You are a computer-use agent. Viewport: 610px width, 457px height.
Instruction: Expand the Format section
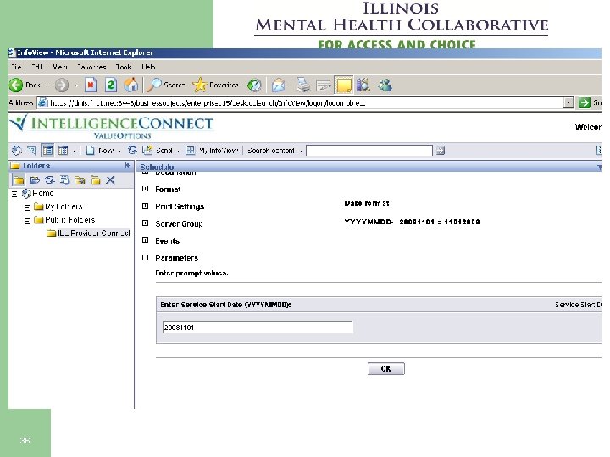click(x=145, y=189)
